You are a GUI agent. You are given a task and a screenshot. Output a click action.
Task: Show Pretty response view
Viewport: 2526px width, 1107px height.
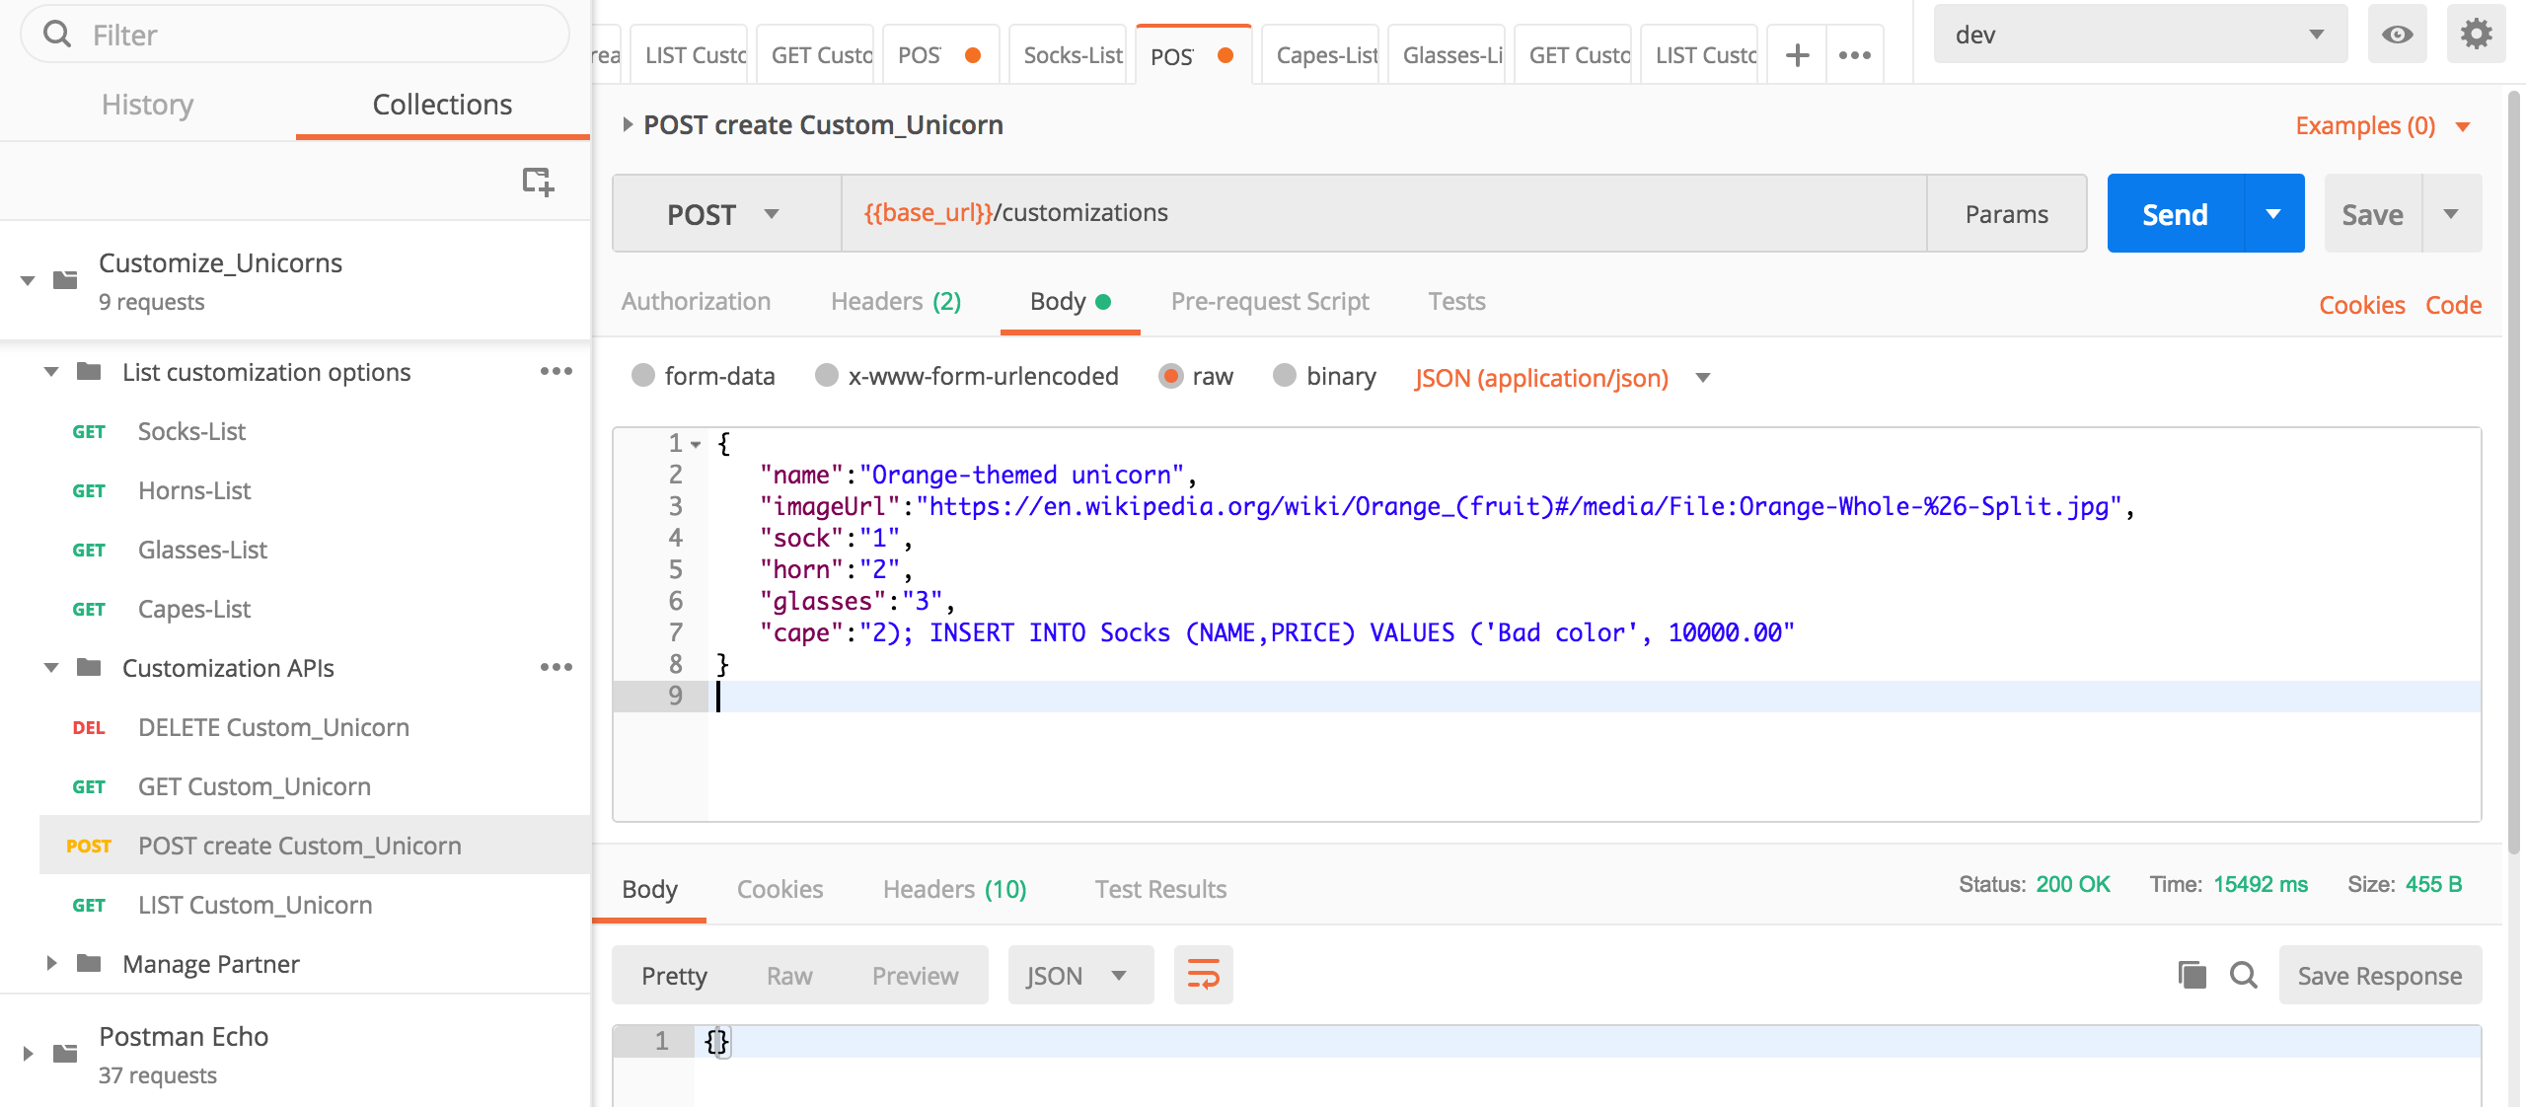click(x=674, y=975)
